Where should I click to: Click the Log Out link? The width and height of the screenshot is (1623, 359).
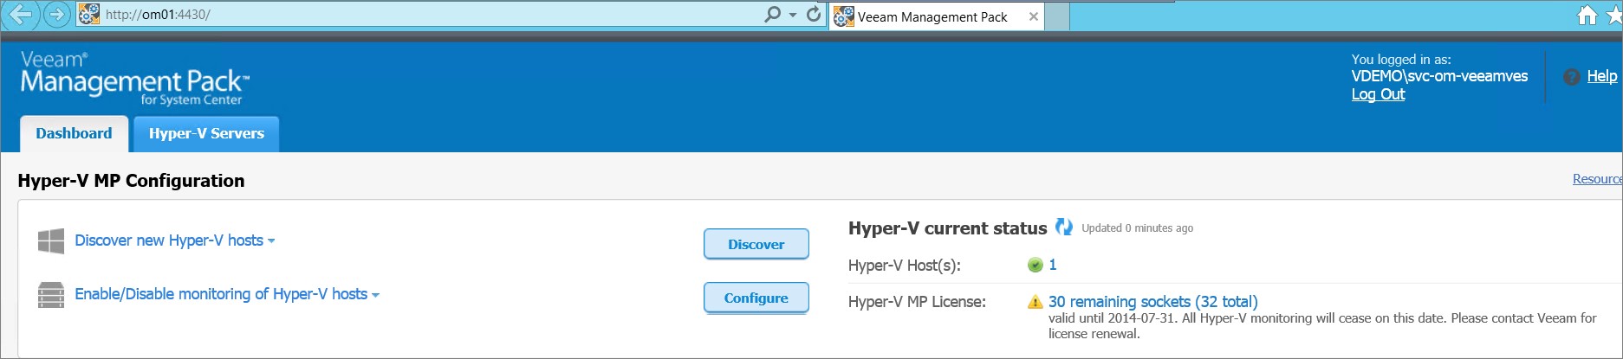click(1378, 94)
